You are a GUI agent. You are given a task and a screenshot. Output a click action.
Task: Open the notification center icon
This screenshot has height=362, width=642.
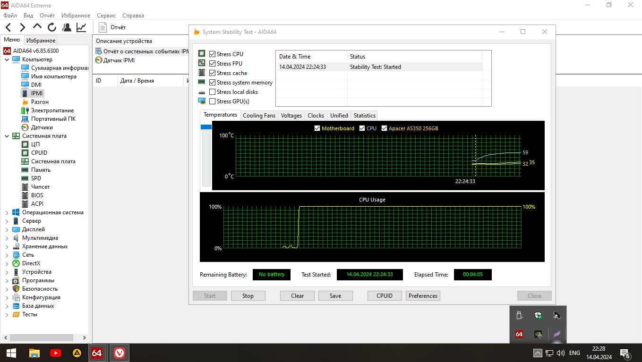[x=625, y=353]
